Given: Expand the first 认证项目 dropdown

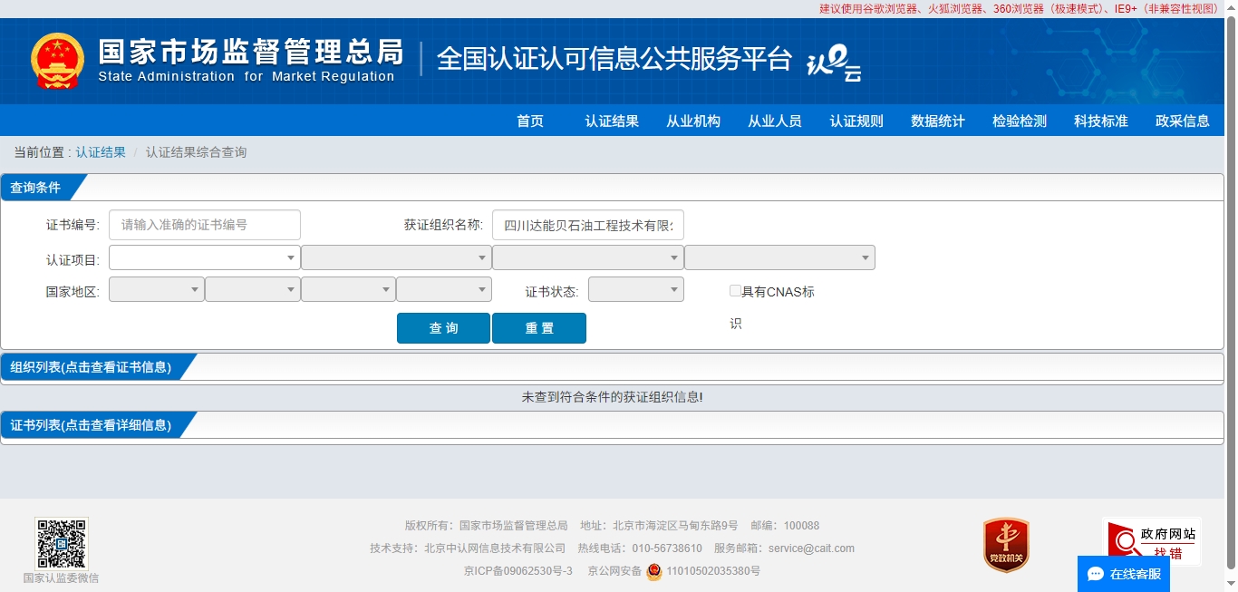Looking at the screenshot, I should click(x=204, y=258).
